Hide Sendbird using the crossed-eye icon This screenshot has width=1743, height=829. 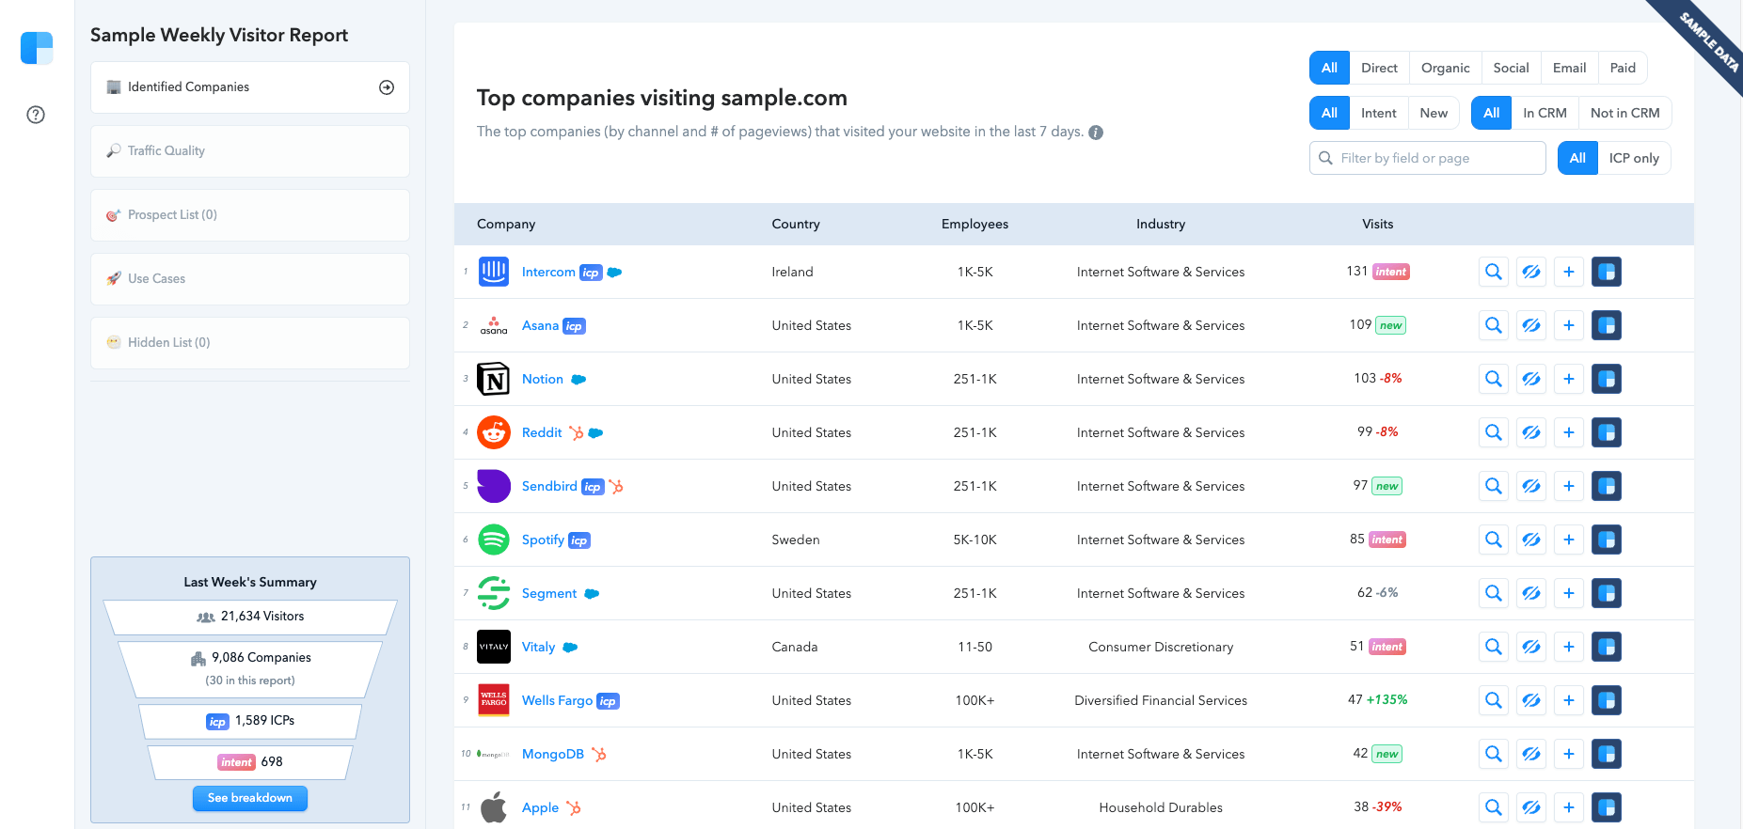[x=1530, y=486]
